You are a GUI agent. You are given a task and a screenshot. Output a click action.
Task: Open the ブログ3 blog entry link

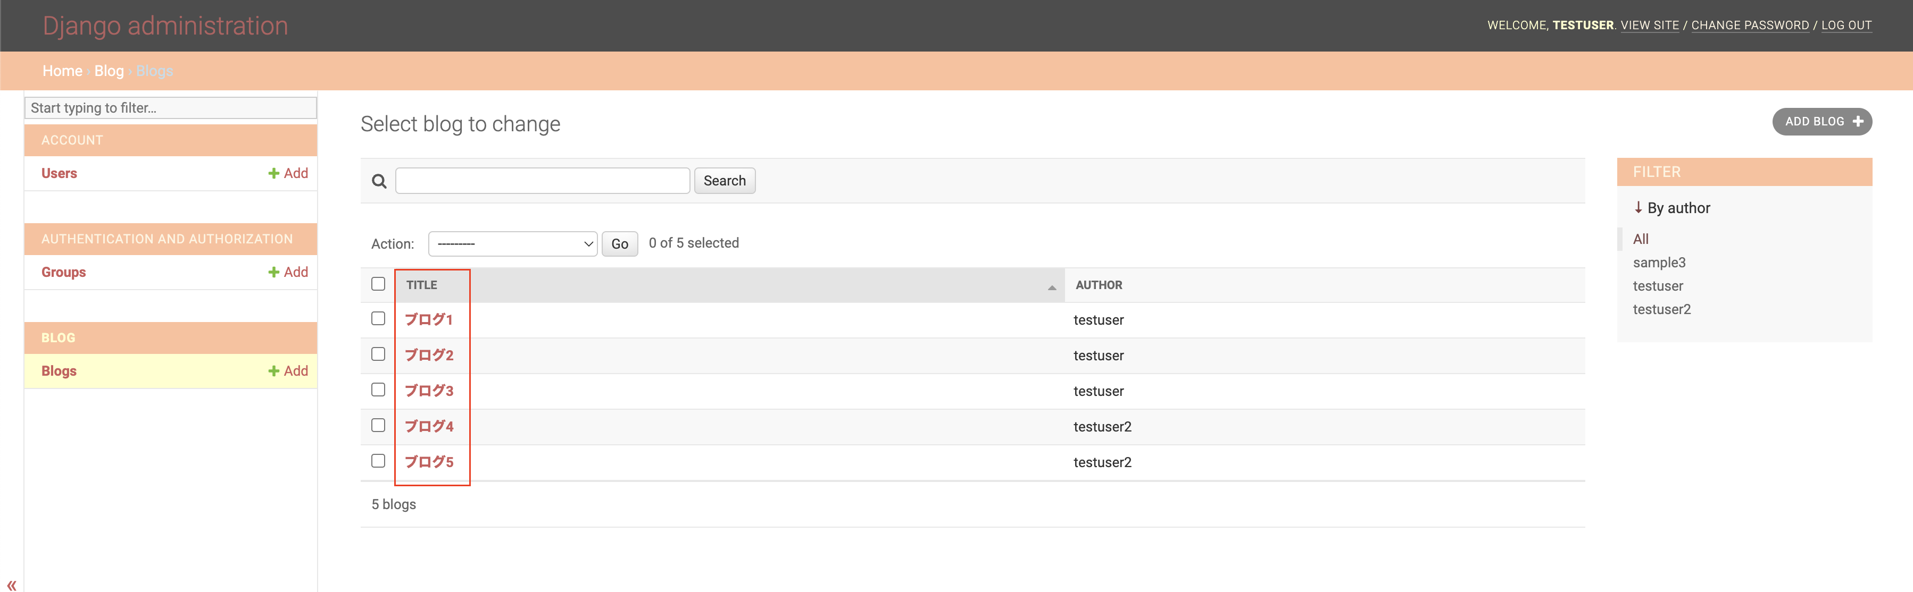(428, 391)
